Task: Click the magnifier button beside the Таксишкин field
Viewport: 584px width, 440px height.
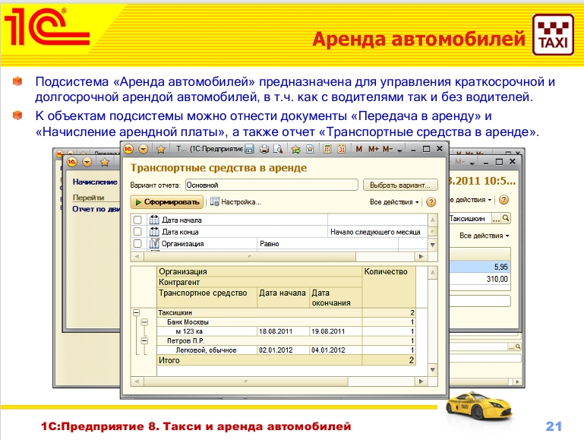Action: 507,218
